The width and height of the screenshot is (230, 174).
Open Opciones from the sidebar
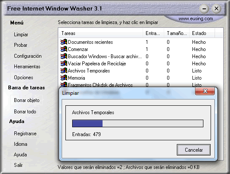(24, 78)
